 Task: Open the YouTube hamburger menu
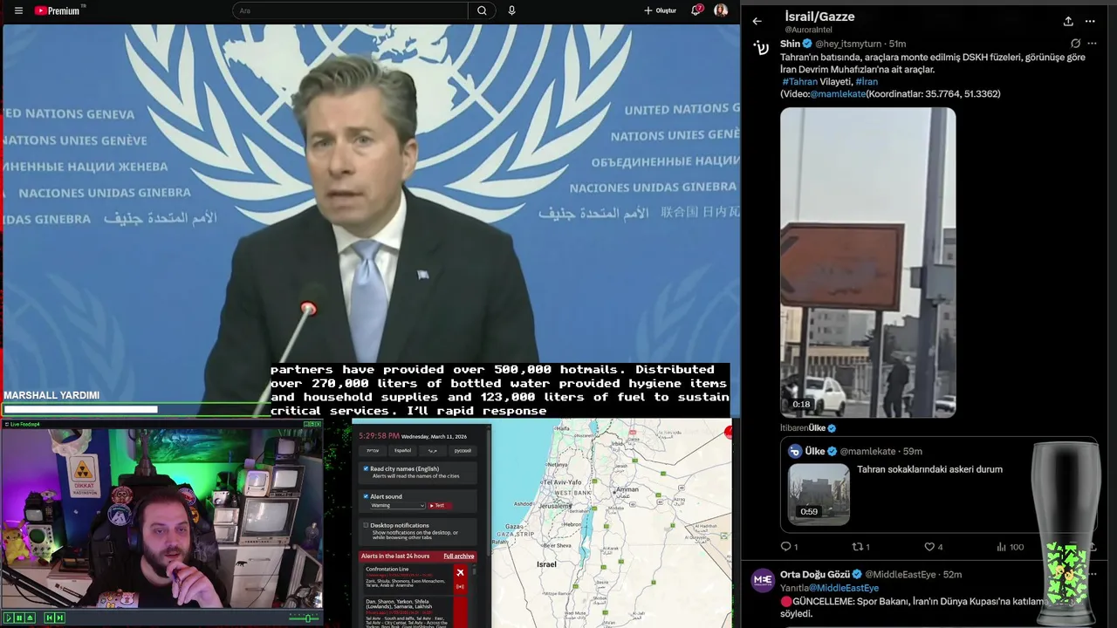pyautogui.click(x=18, y=10)
